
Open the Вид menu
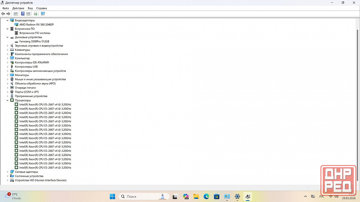click(30, 8)
